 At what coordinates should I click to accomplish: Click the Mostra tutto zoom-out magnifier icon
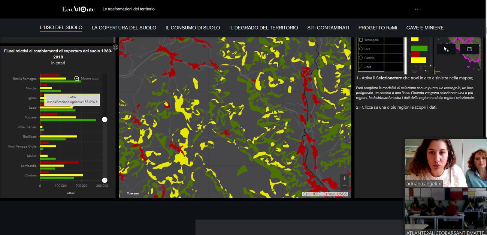click(77, 78)
